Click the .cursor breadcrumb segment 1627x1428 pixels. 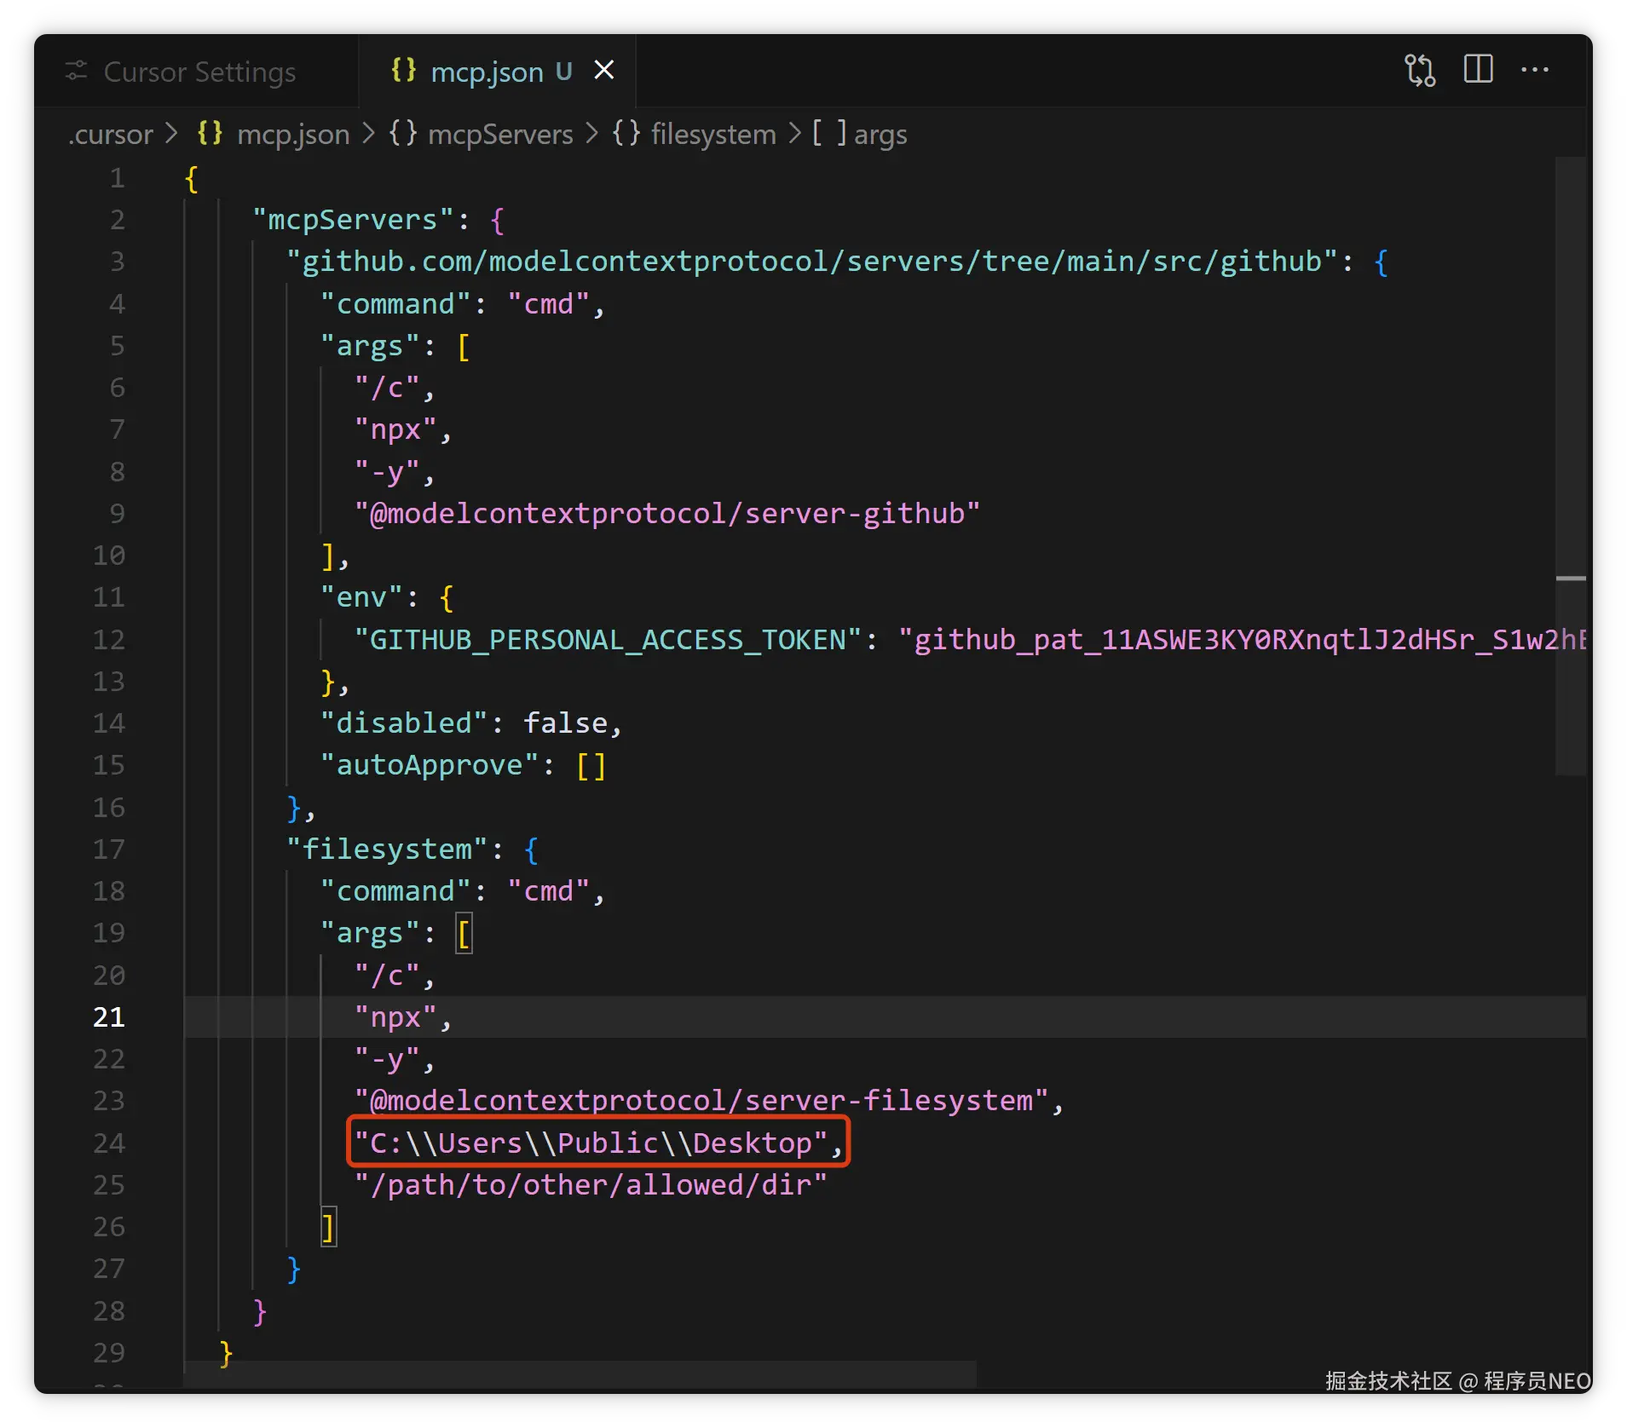111,135
